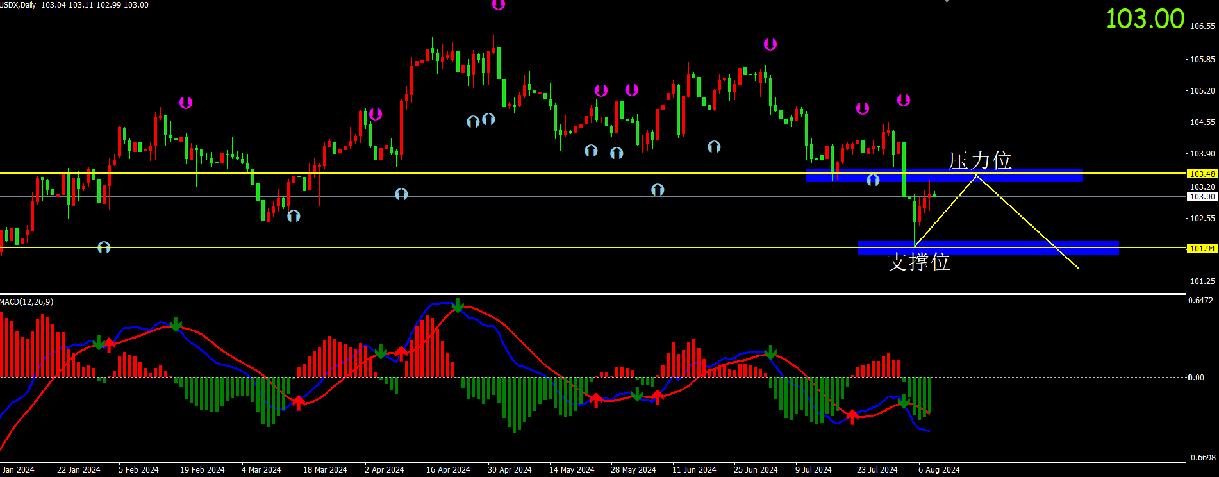Click the current-price 103.00 tag on the price axis

[x=1202, y=196]
